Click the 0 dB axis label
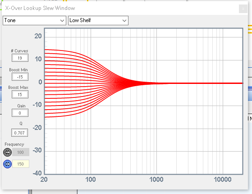The height and width of the screenshot is (194, 252). (40, 82)
